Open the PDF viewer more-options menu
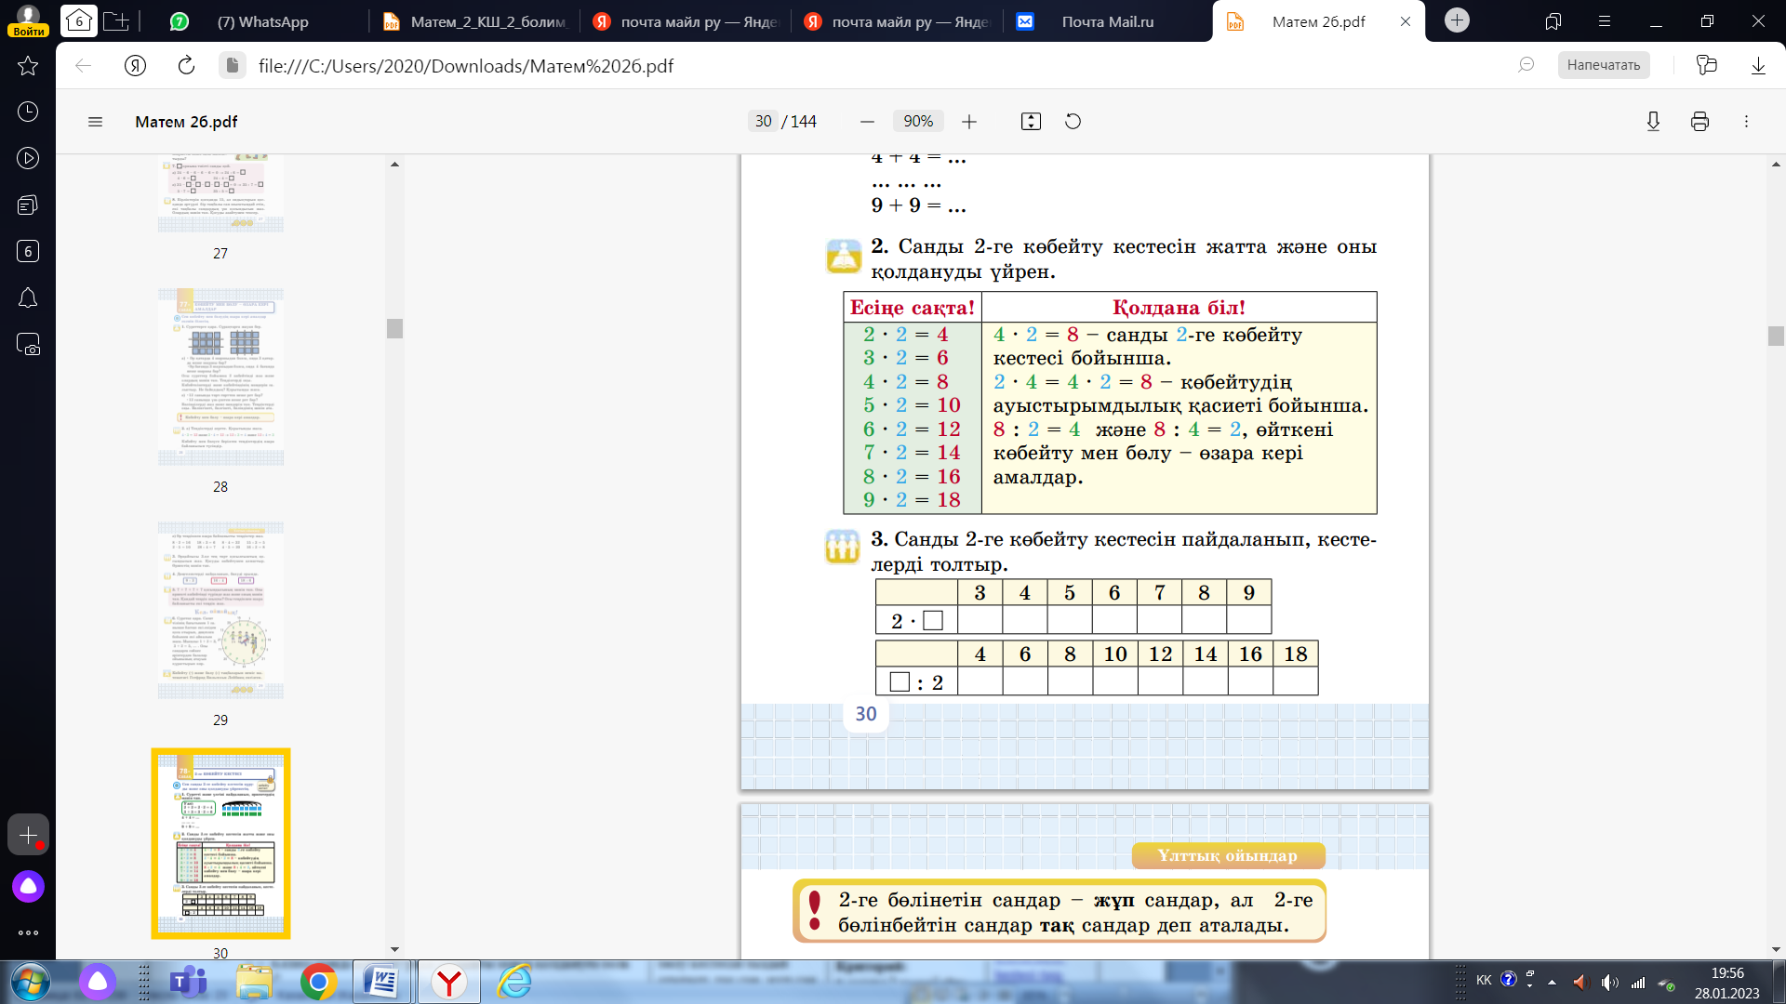This screenshot has height=1004, width=1786. point(1746,122)
